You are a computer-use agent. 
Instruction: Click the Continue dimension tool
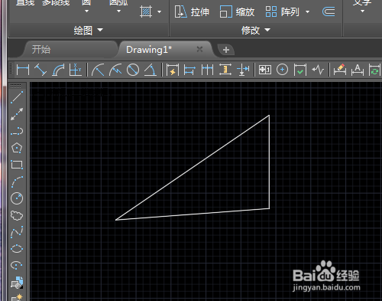(207, 70)
